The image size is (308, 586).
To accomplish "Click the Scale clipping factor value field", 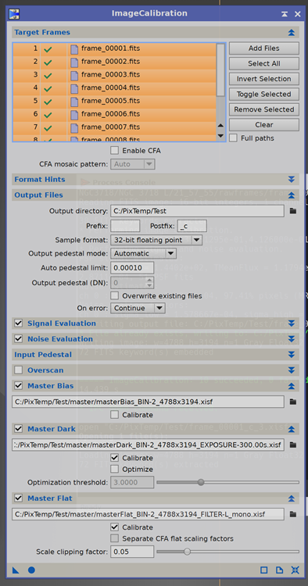I will tap(132, 552).
